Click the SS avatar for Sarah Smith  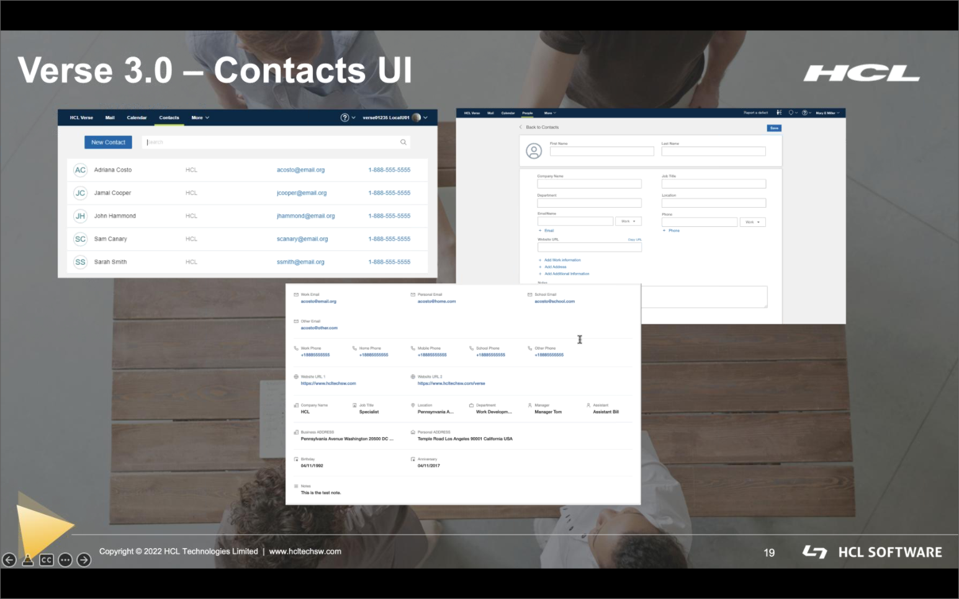80,262
